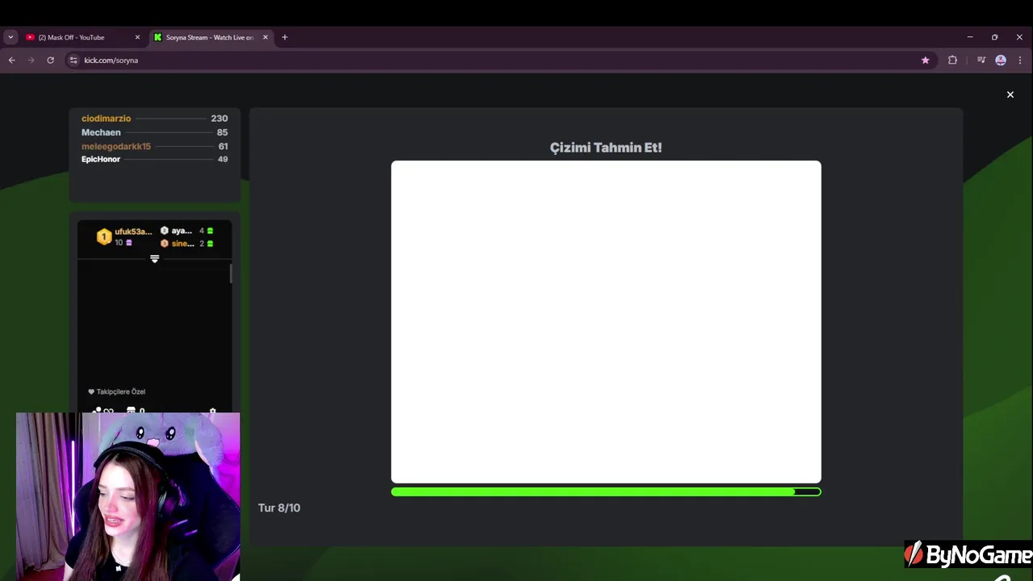Click purple gift icon beside 10
This screenshot has width=1033, height=581.
(x=128, y=243)
